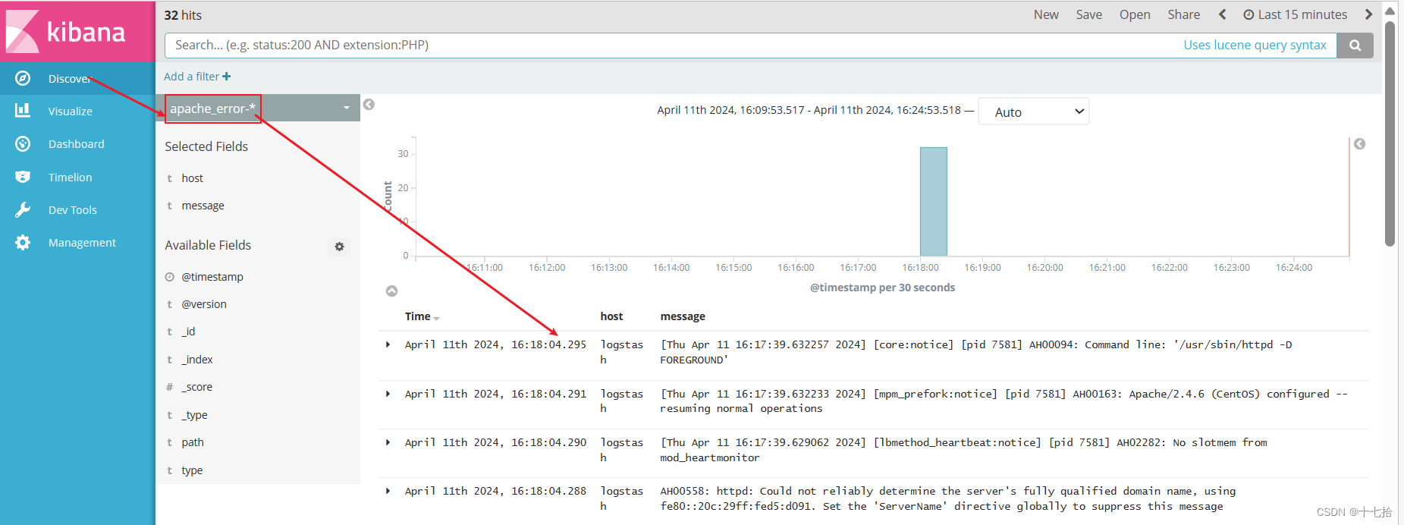Select the message selected field
Viewport: 1404px width, 525px height.
point(203,206)
